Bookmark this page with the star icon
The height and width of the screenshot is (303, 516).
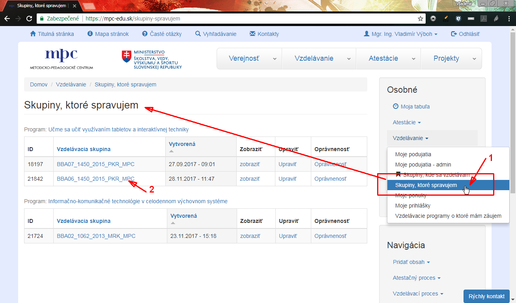[421, 19]
